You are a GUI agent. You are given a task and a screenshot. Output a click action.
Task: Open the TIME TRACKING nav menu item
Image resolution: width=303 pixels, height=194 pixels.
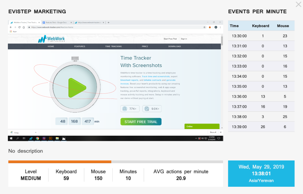113,47
